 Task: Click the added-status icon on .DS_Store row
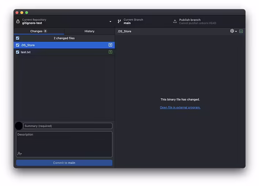point(110,45)
